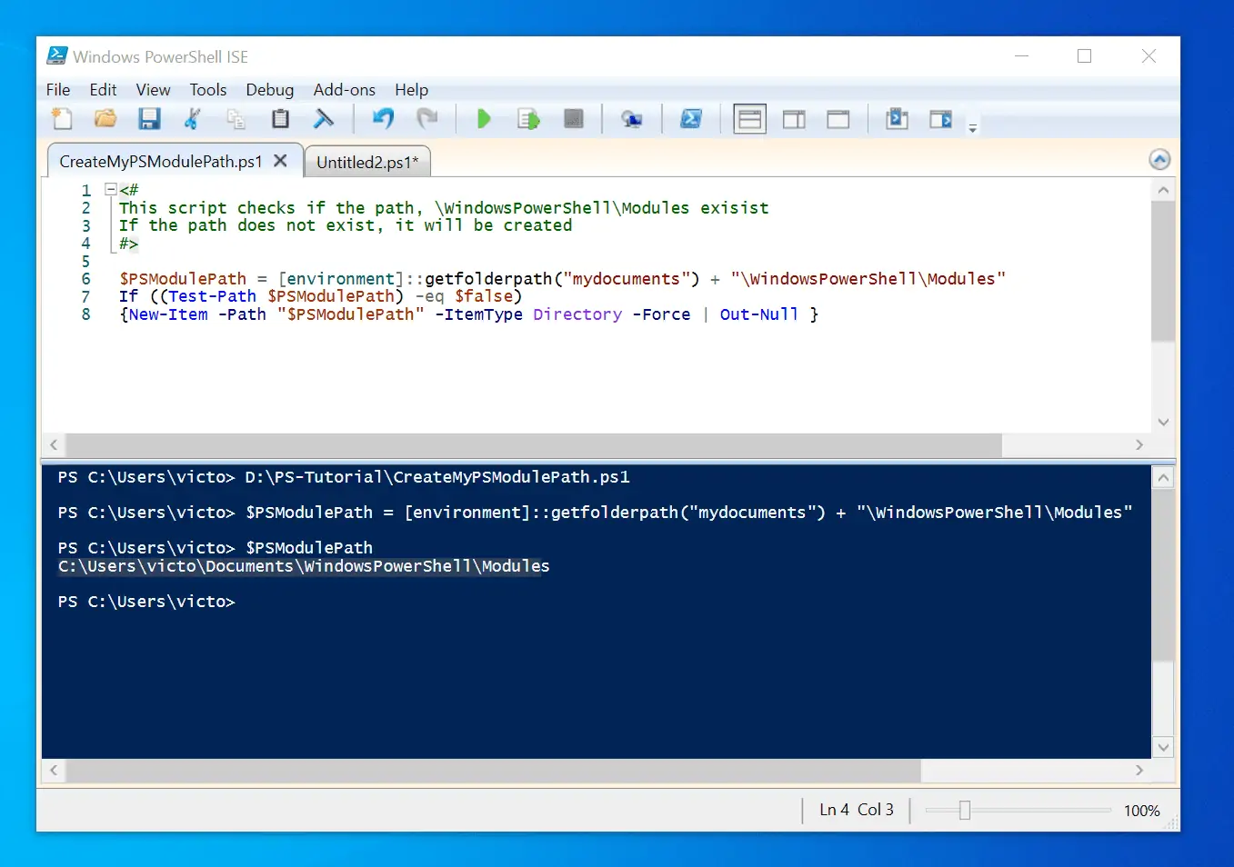Console pane scroll down arrow
This screenshot has width=1234, height=867.
click(x=1163, y=747)
